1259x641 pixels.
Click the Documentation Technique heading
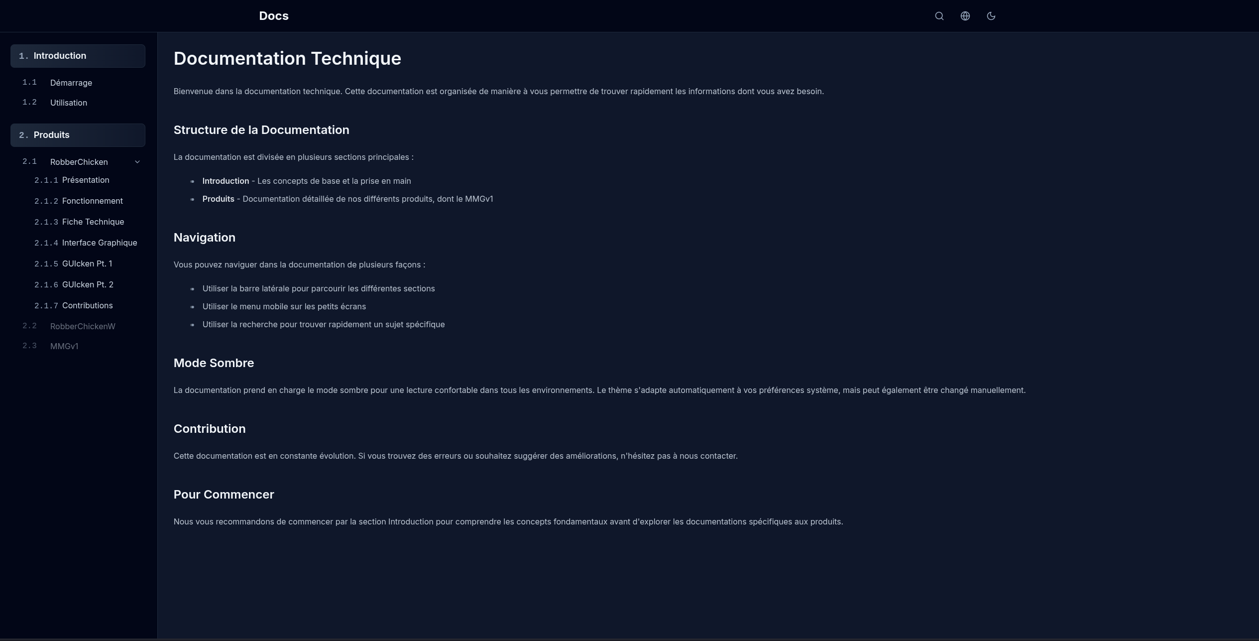tap(287, 58)
